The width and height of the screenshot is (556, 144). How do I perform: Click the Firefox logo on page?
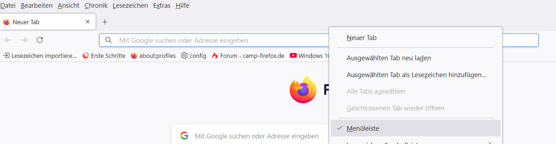coord(303,90)
